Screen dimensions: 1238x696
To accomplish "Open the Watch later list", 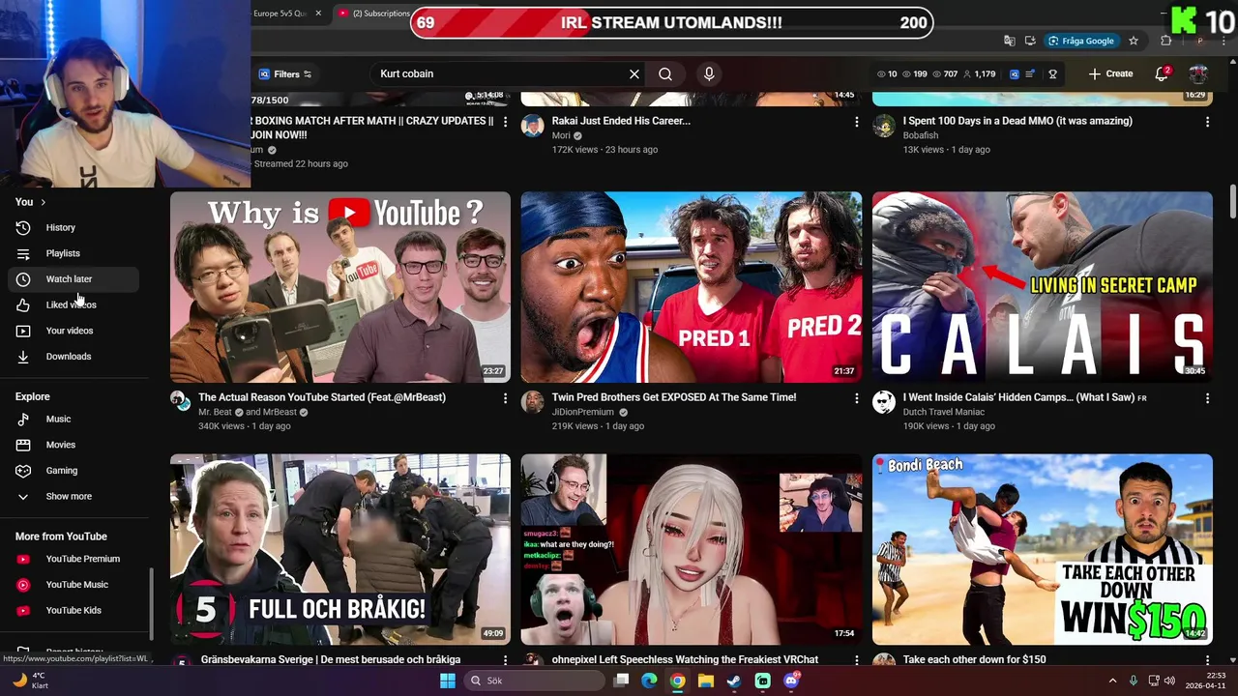I will click(x=74, y=279).
